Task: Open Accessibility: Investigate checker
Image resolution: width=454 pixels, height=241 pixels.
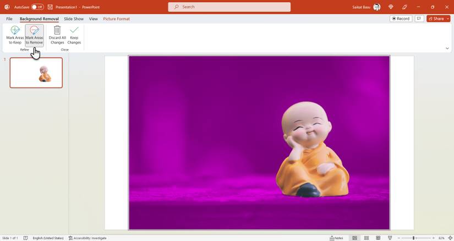Action: [87, 238]
